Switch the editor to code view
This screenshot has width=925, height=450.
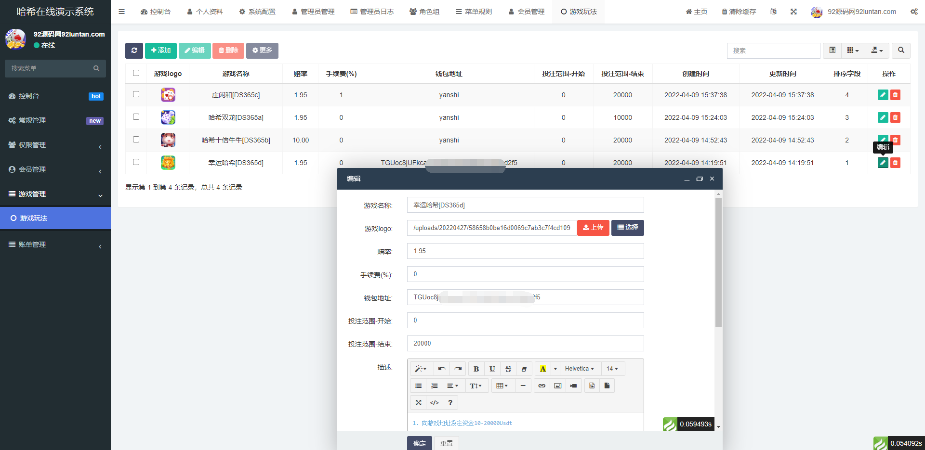click(434, 402)
